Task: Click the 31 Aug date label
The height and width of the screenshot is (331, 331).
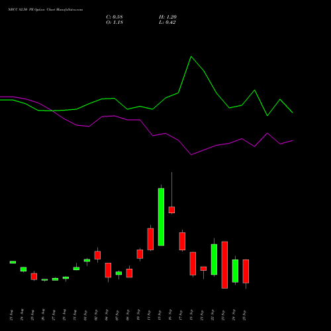Action: point(75,315)
